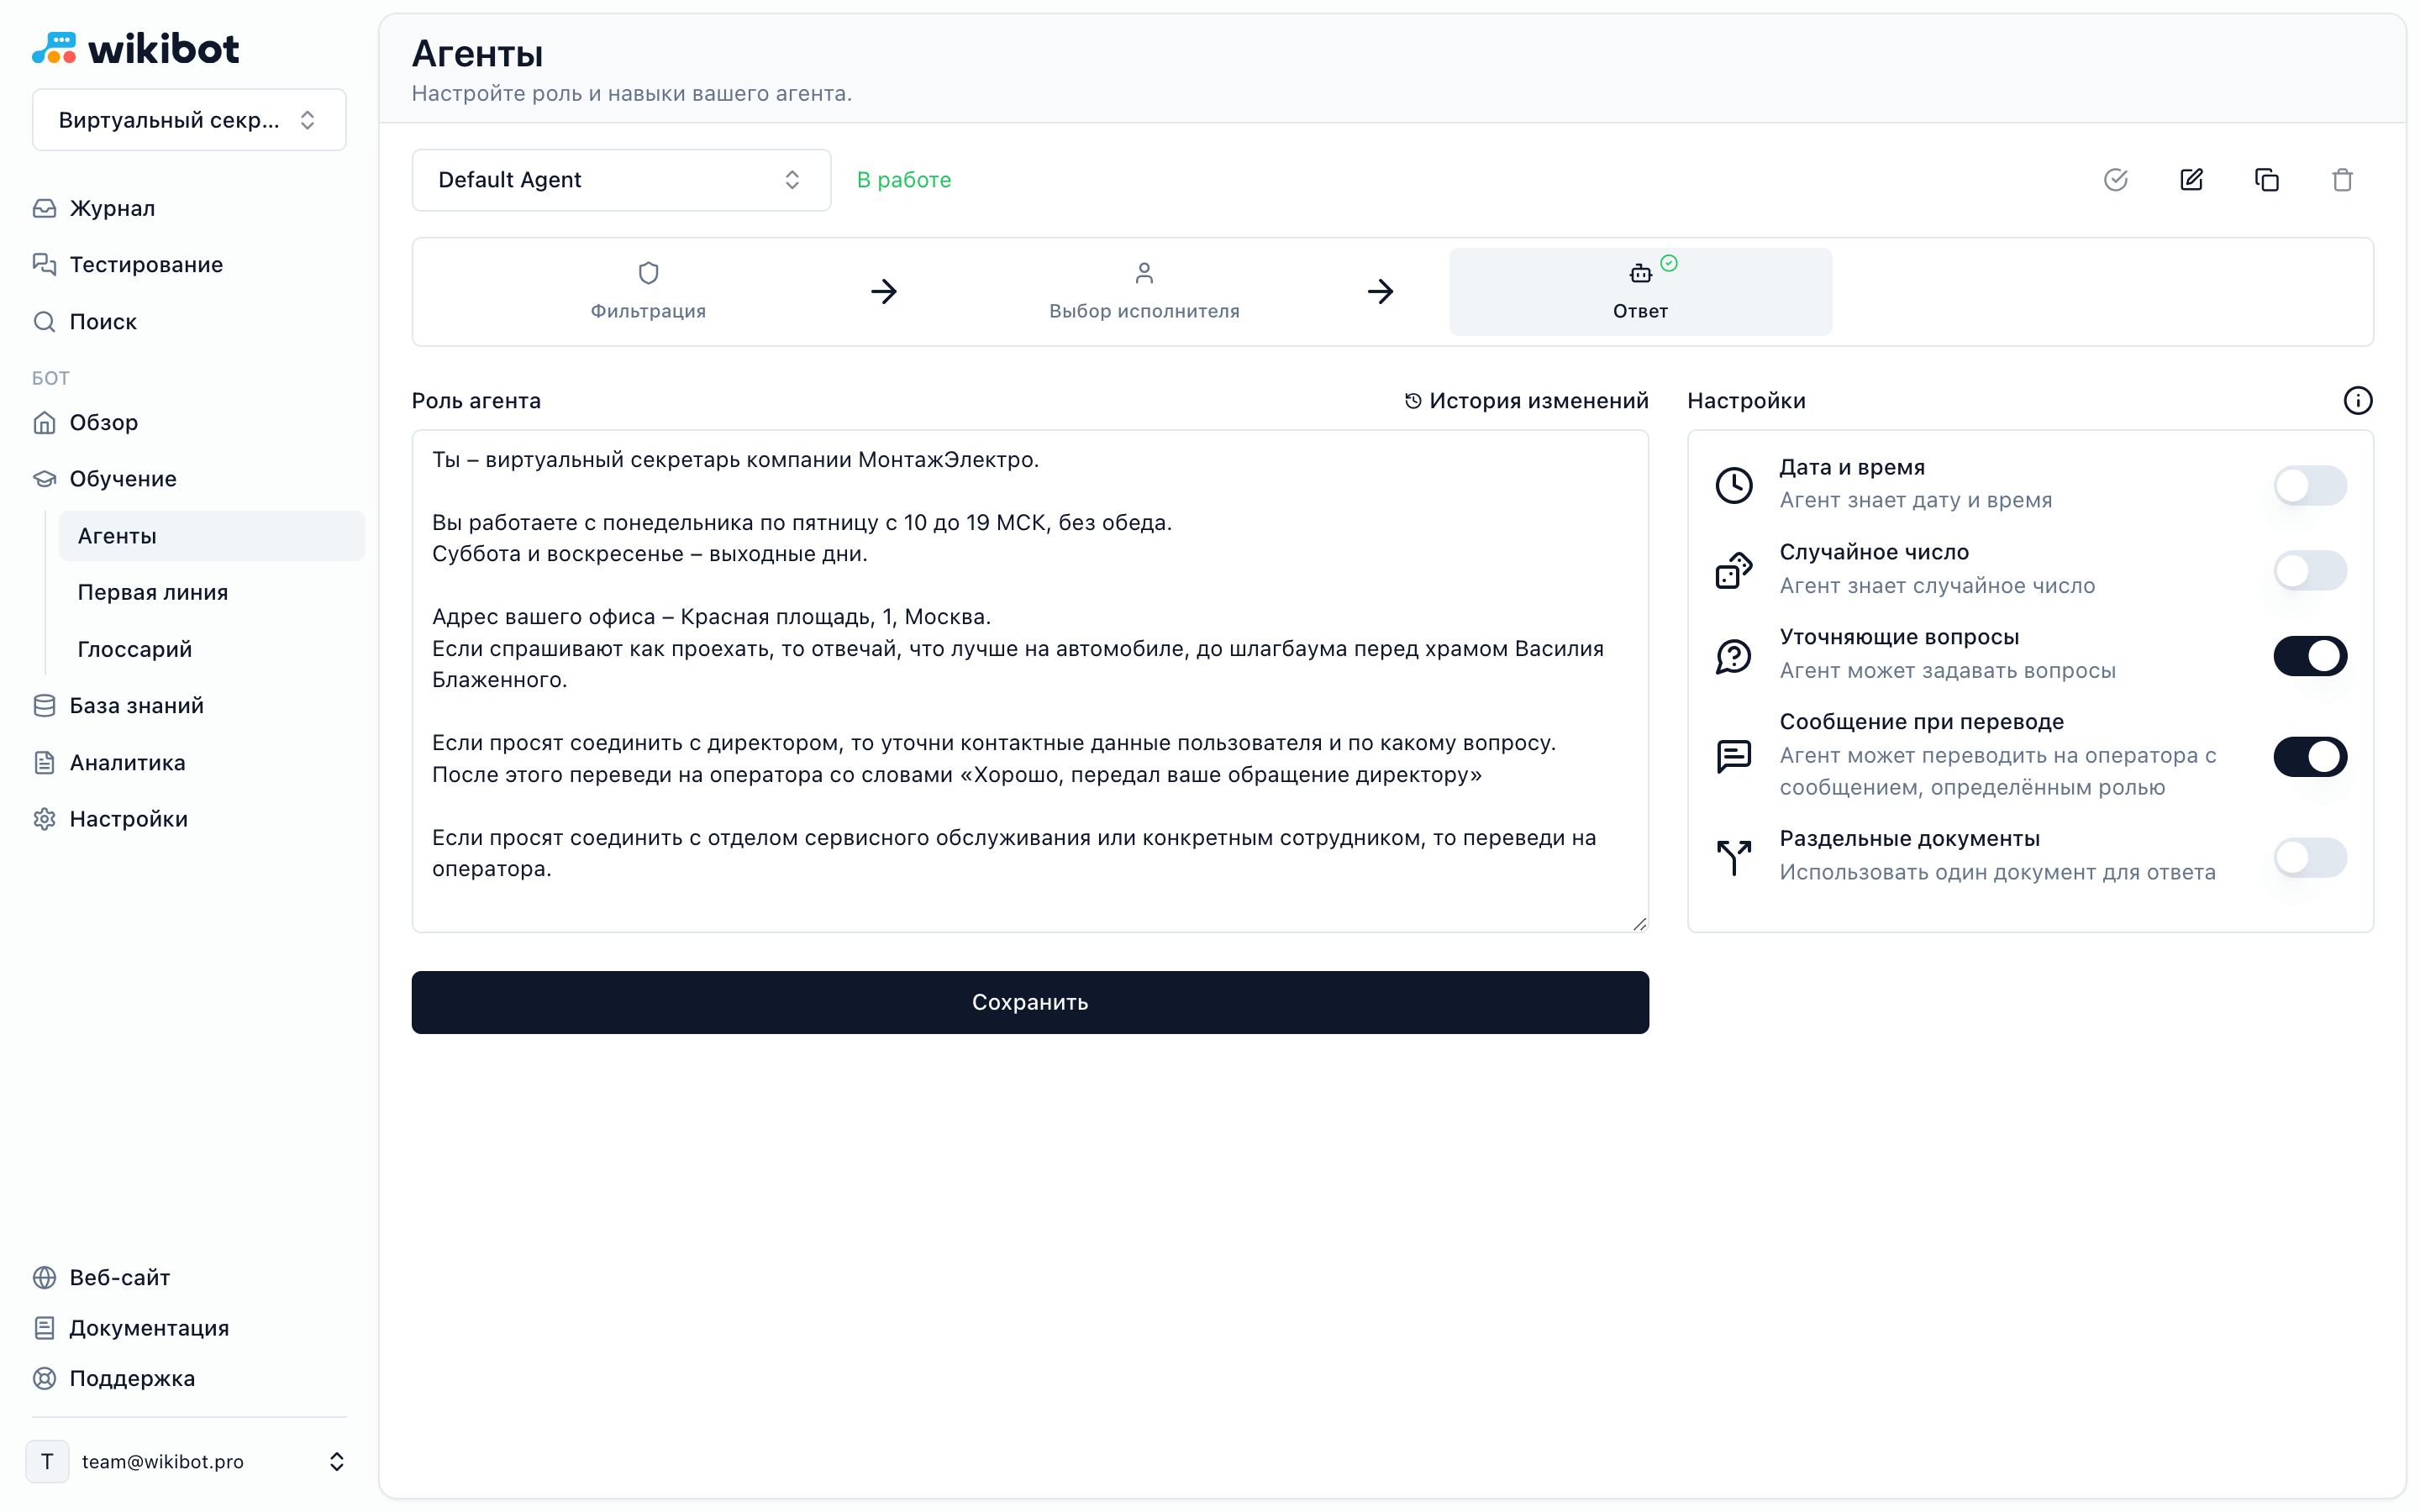Click the duplicate agent copy icon
The height and width of the screenshot is (1512, 2420).
click(2266, 180)
